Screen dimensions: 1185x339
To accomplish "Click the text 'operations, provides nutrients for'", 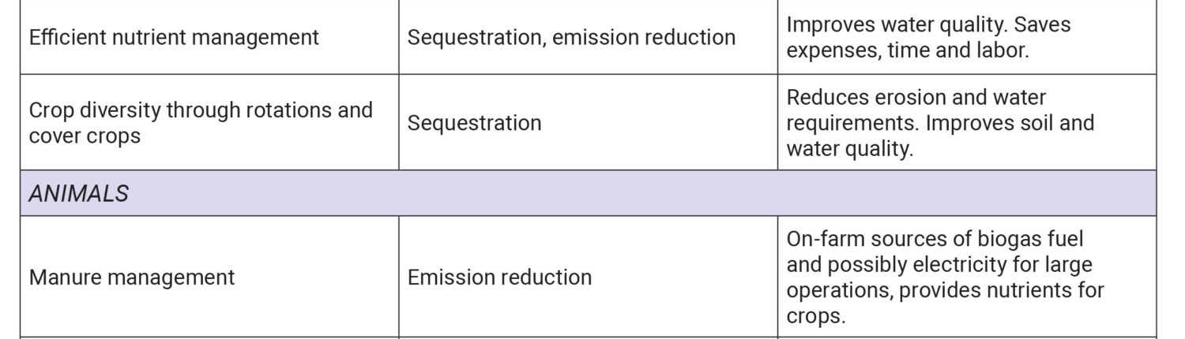I will click(x=945, y=289).
